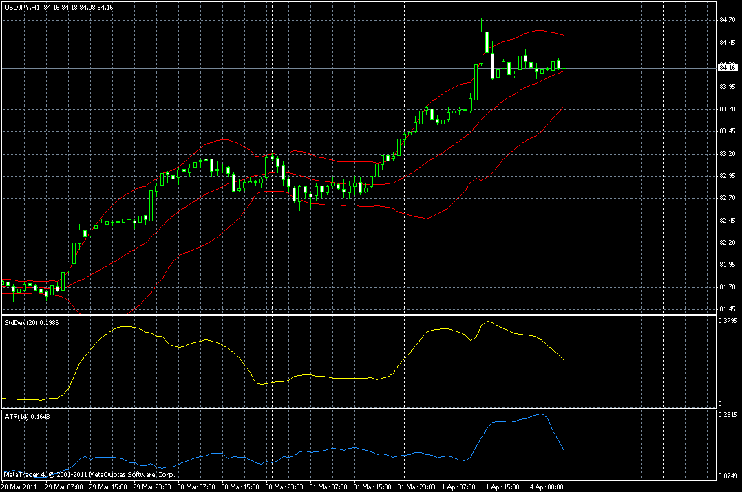Click the yellow StdDev line's highest peak
Viewport: 742px width, 492px height.
pyautogui.click(x=487, y=322)
